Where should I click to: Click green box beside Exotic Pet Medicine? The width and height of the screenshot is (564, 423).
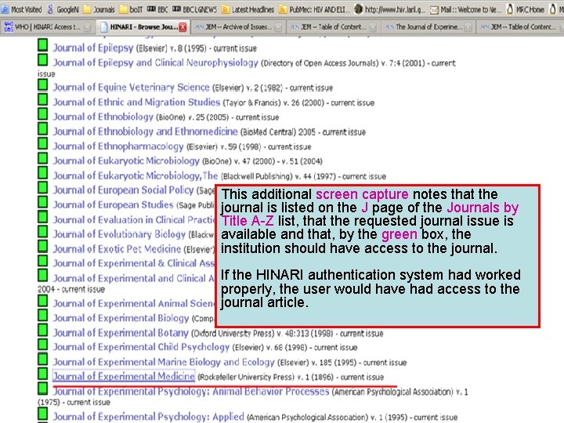[x=43, y=246]
